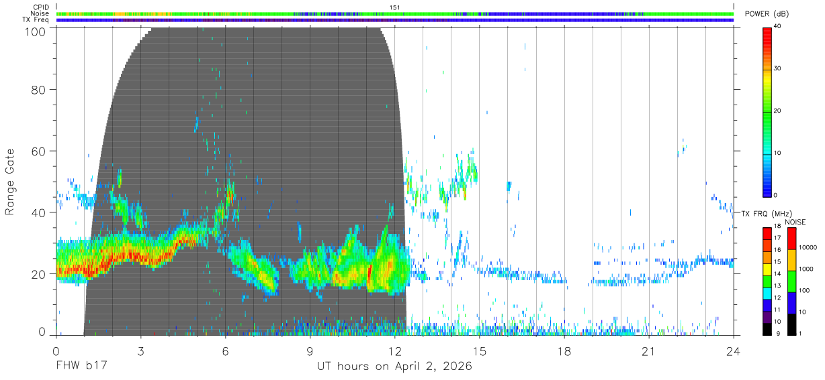Click the x-axis tick label 12

coord(394,351)
